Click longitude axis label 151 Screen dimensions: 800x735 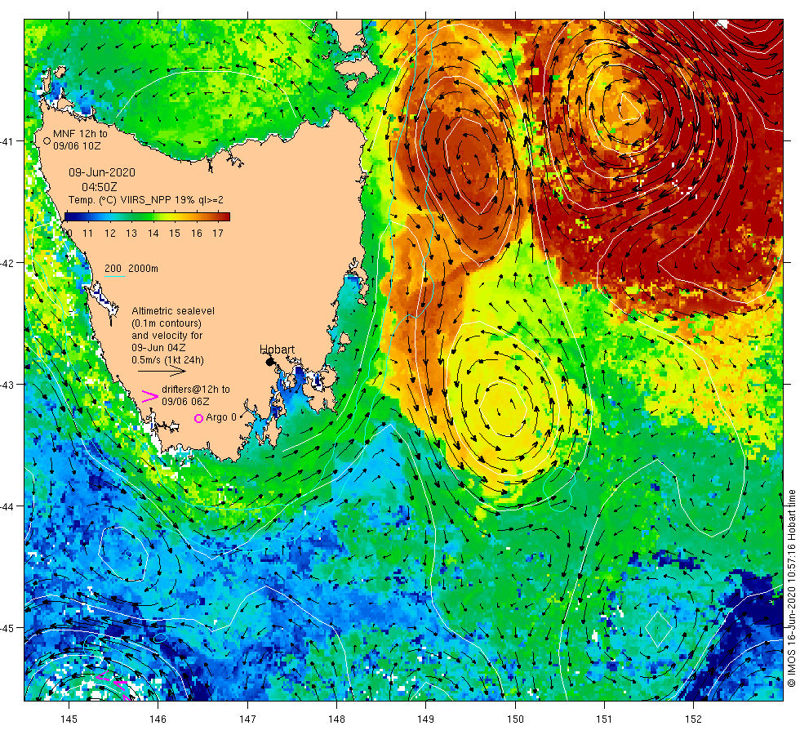pos(604,719)
